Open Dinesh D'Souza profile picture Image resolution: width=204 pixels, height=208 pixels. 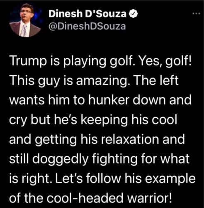click(x=25, y=20)
